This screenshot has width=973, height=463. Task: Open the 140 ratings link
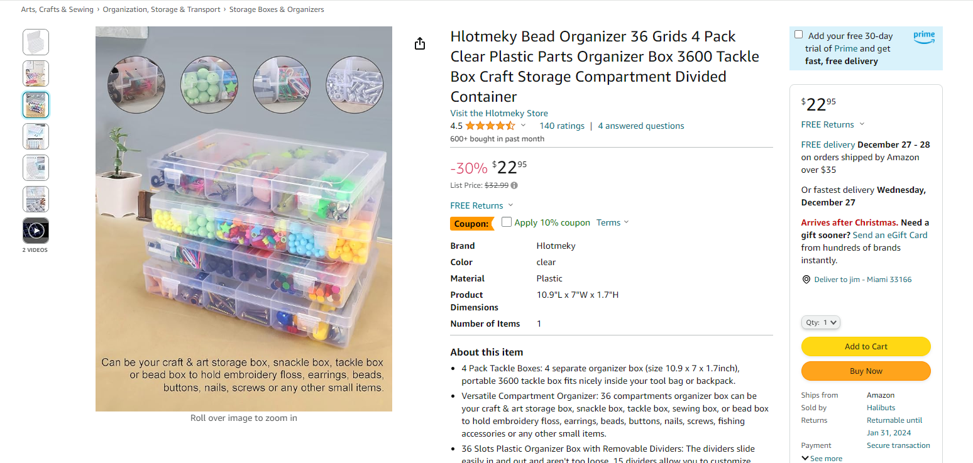pyautogui.click(x=562, y=126)
